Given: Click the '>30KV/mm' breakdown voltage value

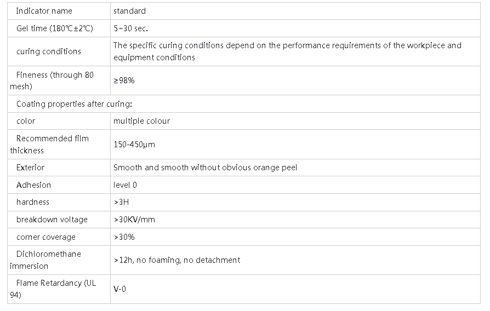Looking at the screenshot, I should 134,220.
